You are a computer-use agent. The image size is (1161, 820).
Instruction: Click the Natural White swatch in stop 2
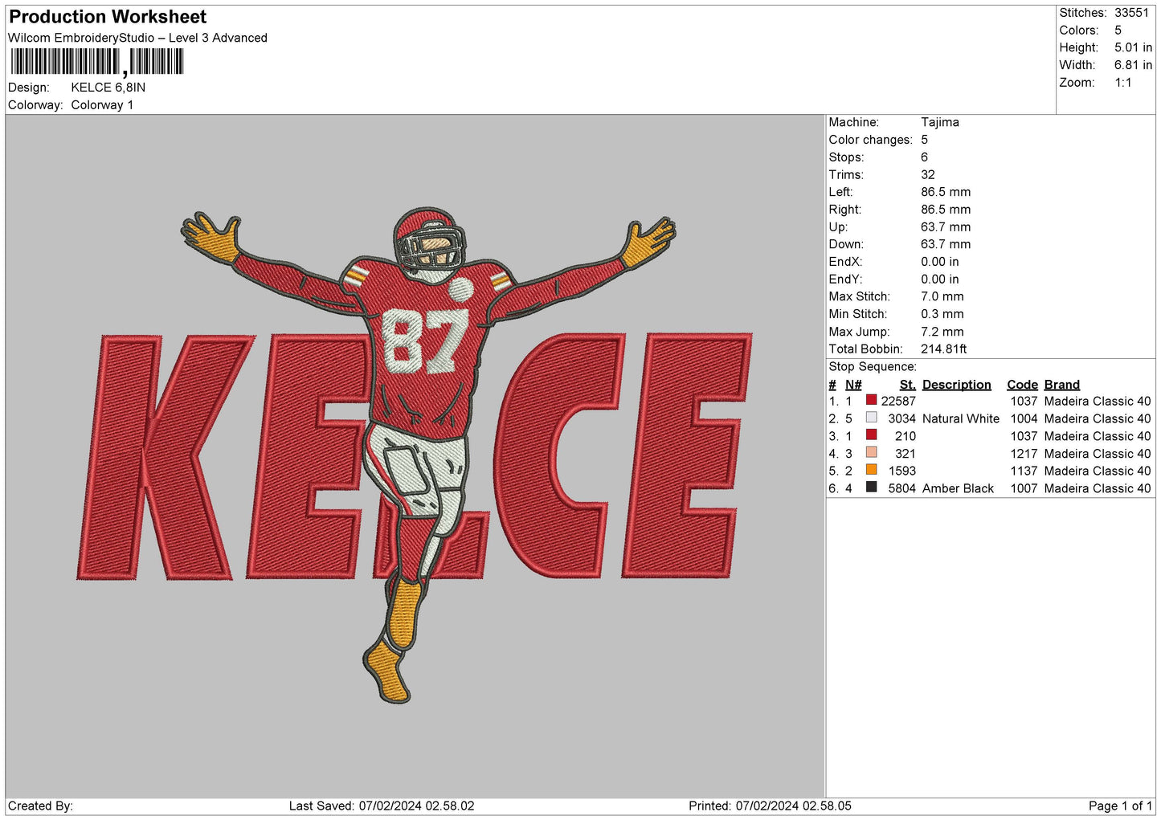(x=871, y=418)
